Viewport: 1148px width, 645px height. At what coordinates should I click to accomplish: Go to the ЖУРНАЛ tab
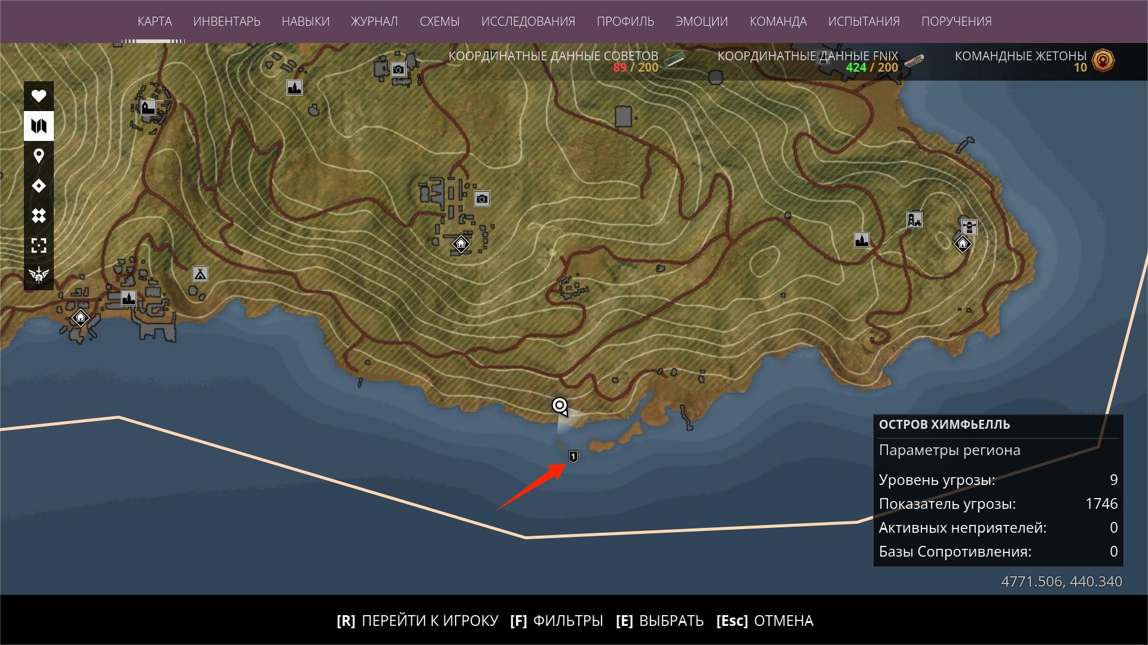click(x=374, y=21)
